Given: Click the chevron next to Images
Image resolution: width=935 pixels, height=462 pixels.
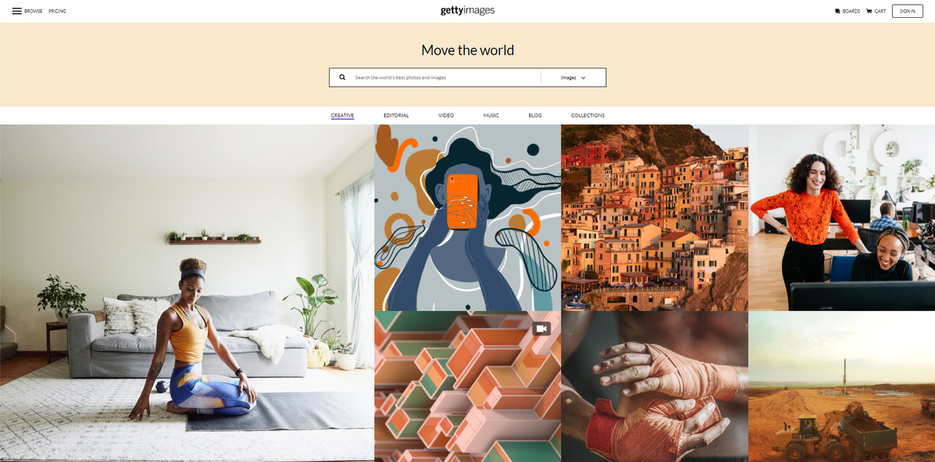Looking at the screenshot, I should tap(583, 78).
